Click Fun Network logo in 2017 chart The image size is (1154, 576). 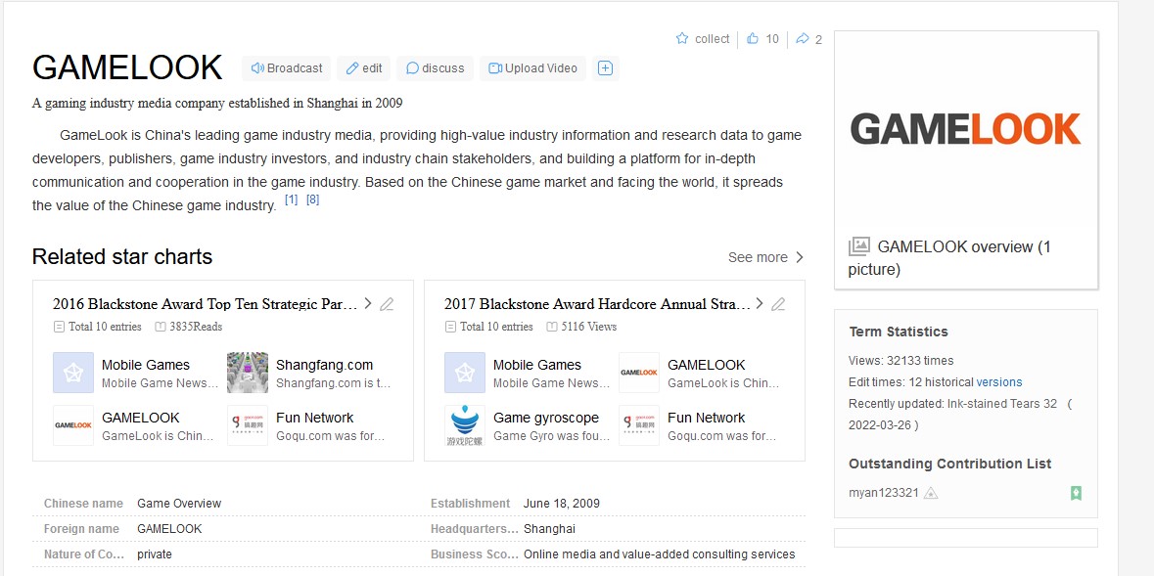pyautogui.click(x=639, y=425)
